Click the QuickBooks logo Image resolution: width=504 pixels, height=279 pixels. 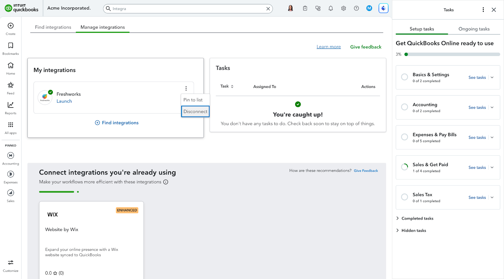(x=21, y=8)
